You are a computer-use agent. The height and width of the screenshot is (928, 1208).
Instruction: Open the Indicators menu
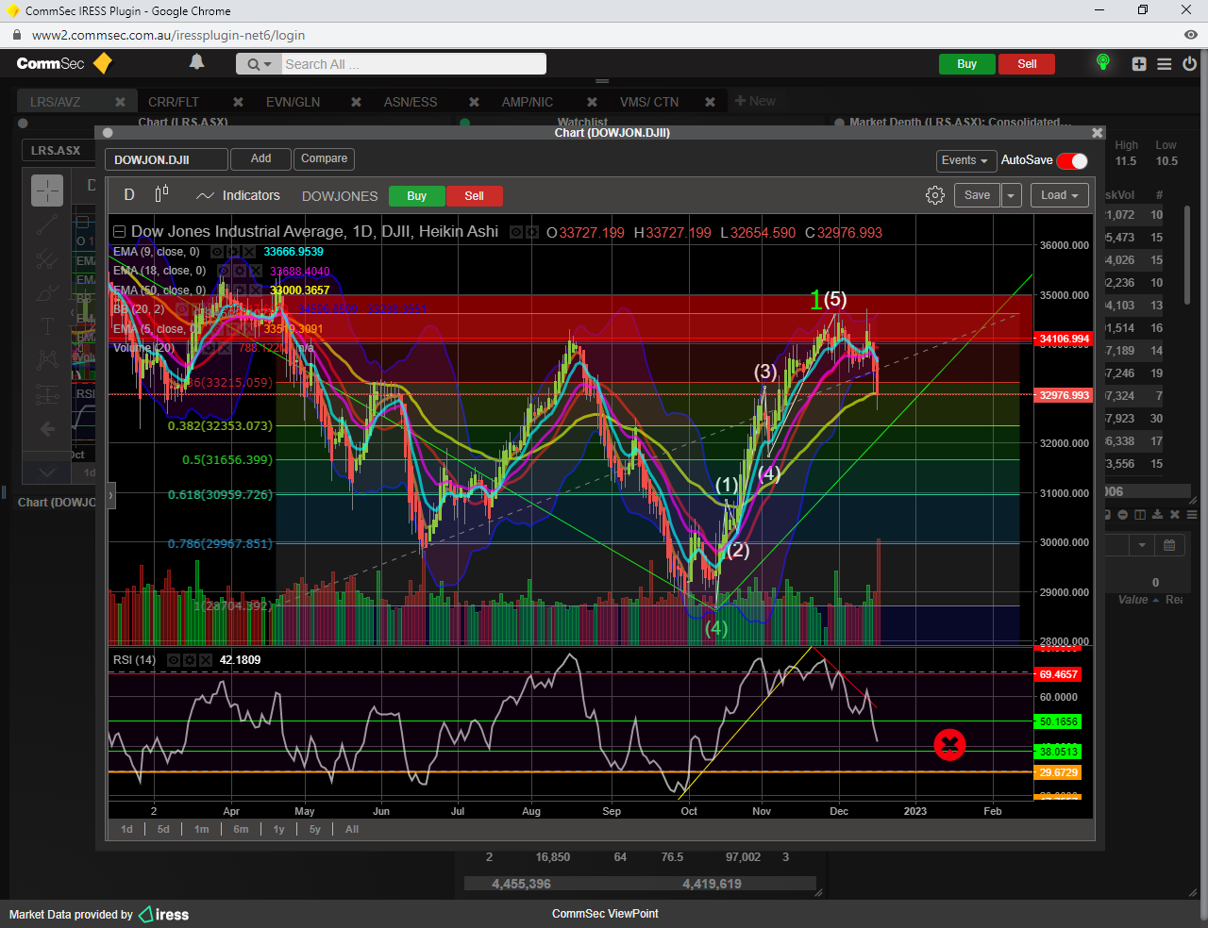[238, 195]
